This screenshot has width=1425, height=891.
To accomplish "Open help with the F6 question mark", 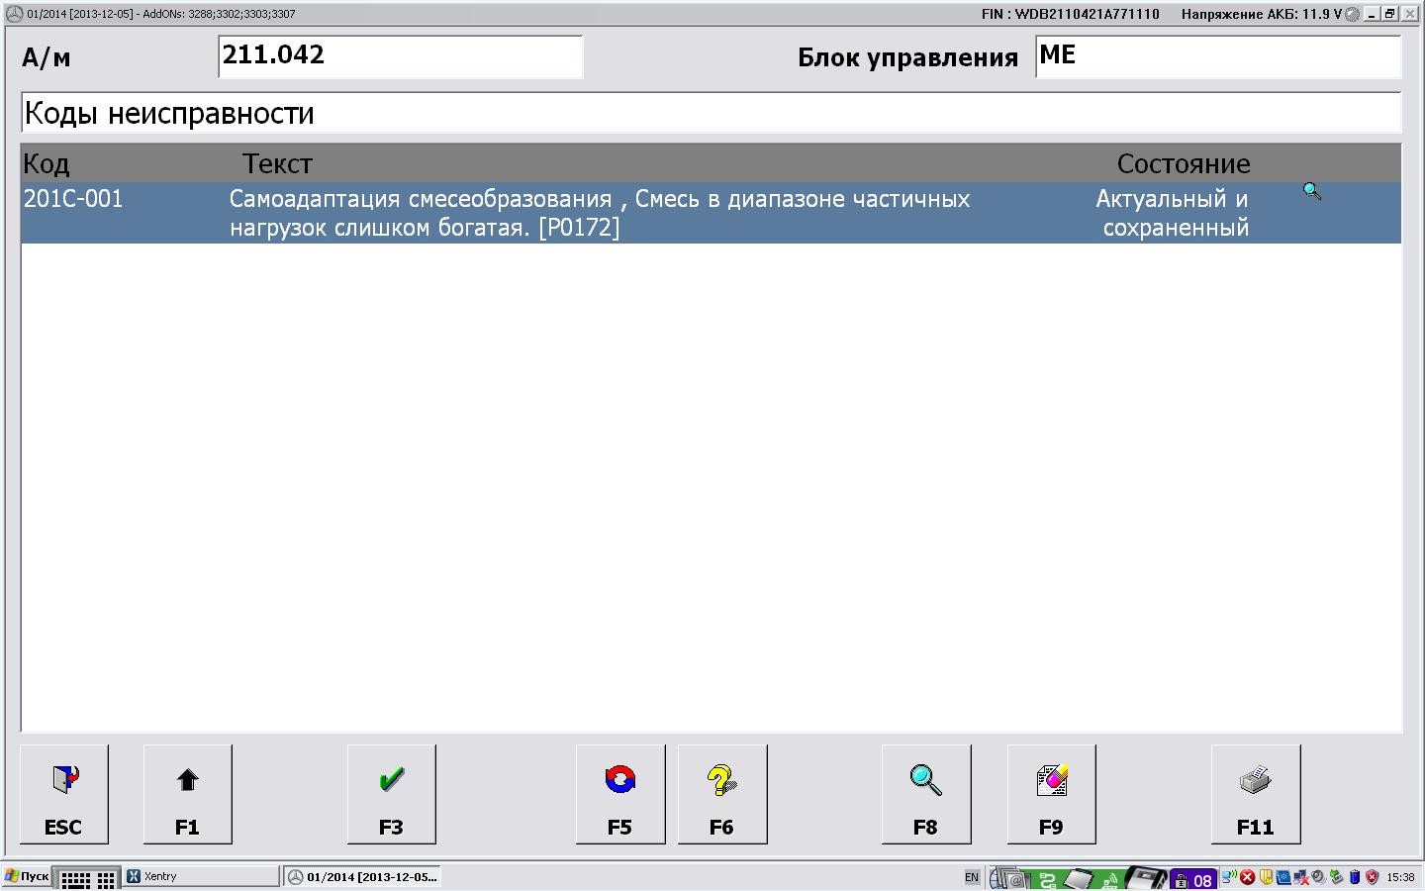I will pyautogui.click(x=722, y=794).
